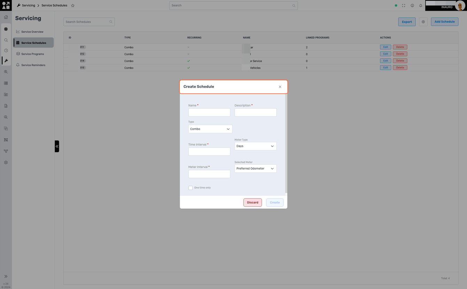Open Service Programs section

pyautogui.click(x=32, y=54)
